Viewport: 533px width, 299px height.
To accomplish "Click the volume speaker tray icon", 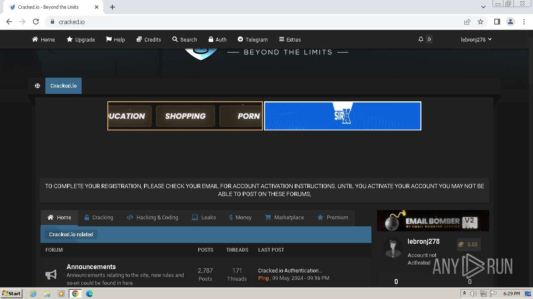I will click(x=473, y=294).
